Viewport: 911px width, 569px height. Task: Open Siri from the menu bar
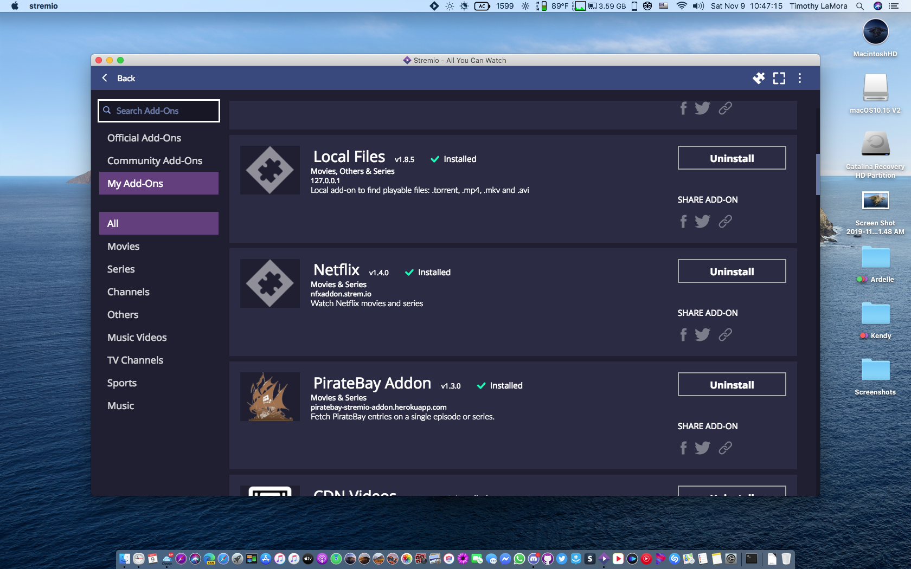(878, 6)
